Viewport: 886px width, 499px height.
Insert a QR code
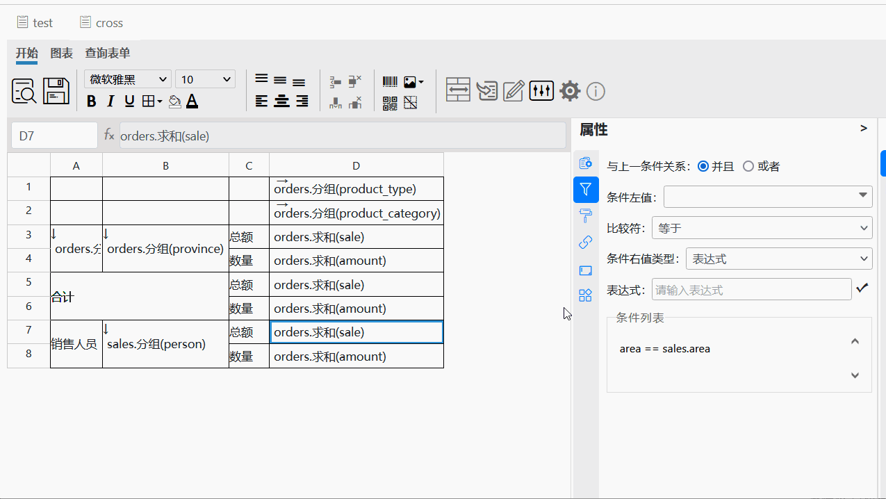click(390, 103)
